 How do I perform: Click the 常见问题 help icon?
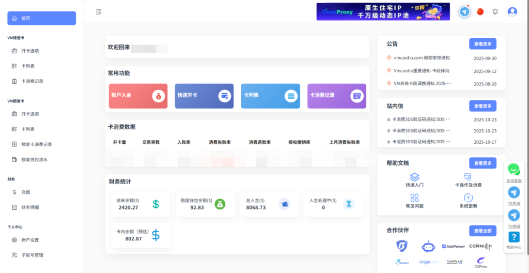pyautogui.click(x=414, y=198)
